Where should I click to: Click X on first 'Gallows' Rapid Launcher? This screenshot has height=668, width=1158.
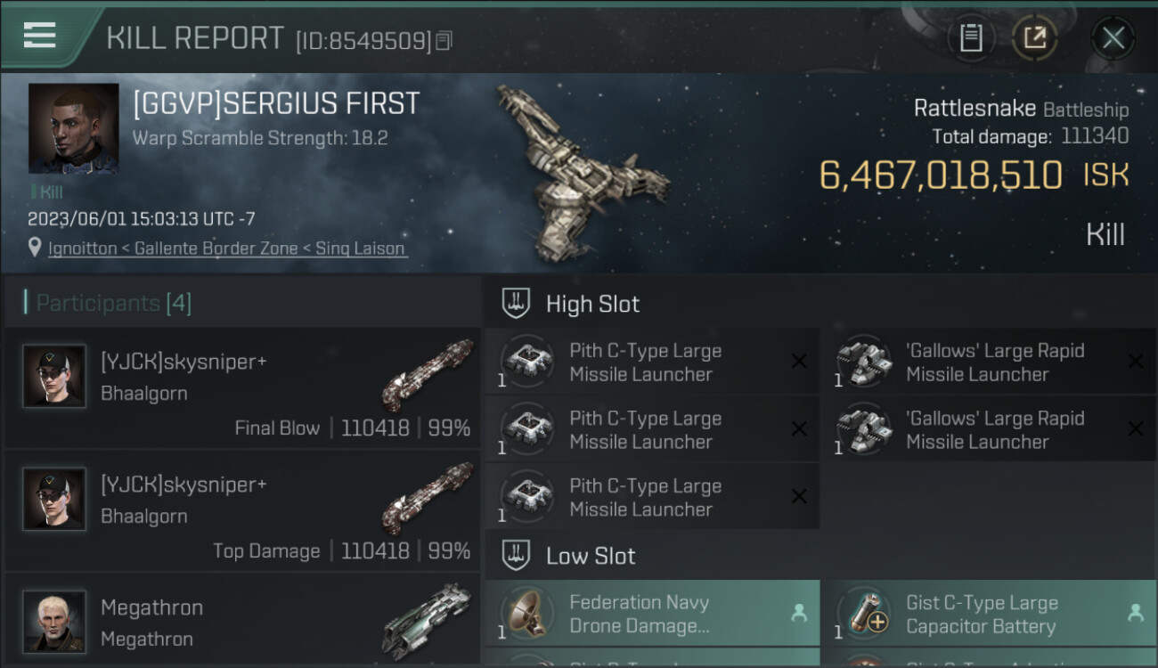[1135, 361]
